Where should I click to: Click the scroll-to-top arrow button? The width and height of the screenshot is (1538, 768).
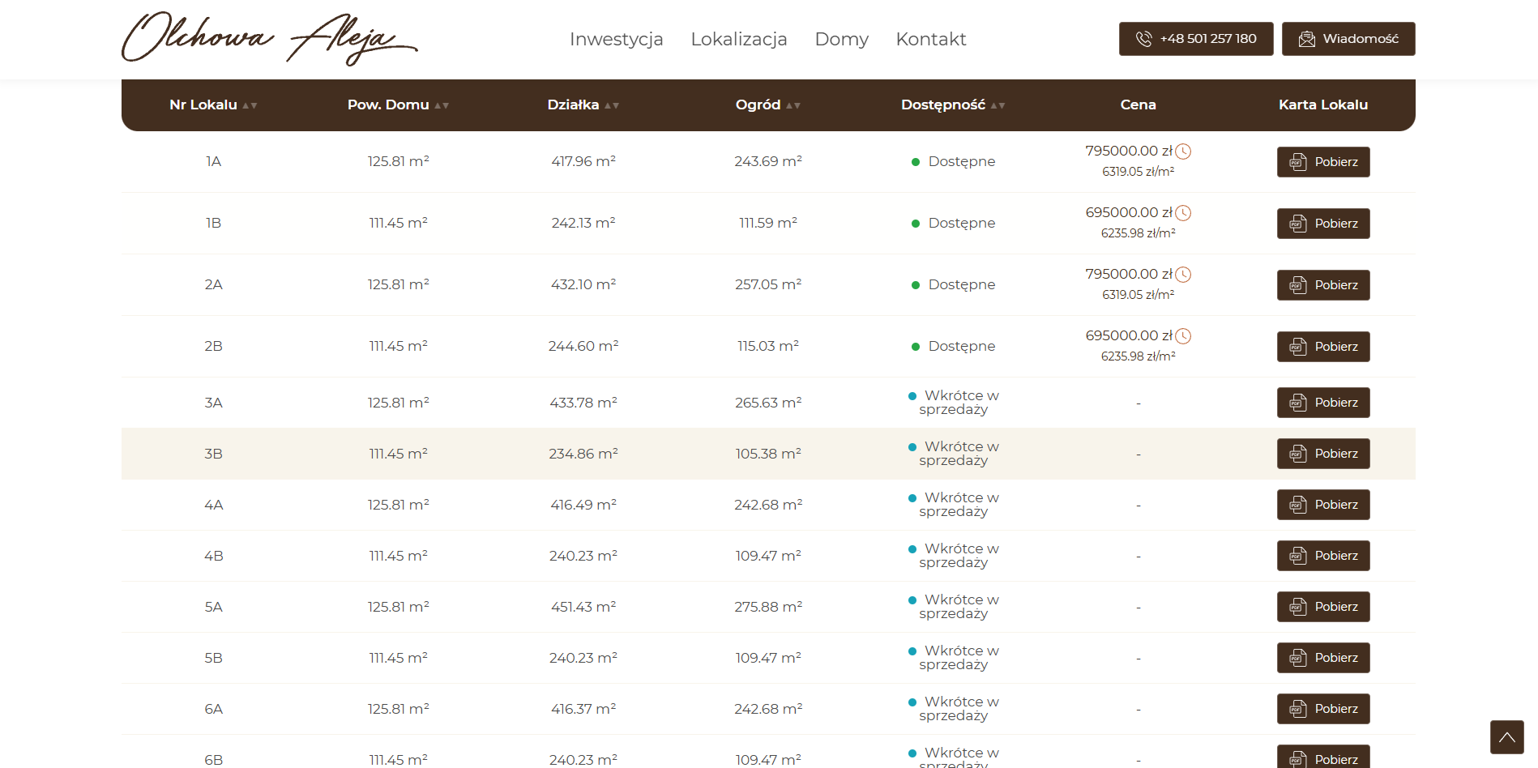coord(1506,737)
